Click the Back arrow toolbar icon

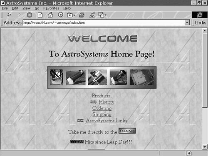(9, 15)
